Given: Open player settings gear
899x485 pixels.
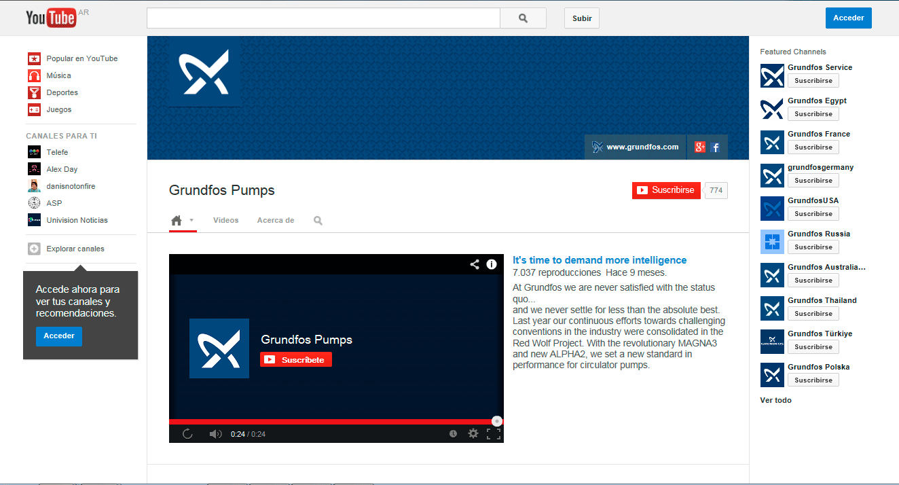Looking at the screenshot, I should 473,433.
